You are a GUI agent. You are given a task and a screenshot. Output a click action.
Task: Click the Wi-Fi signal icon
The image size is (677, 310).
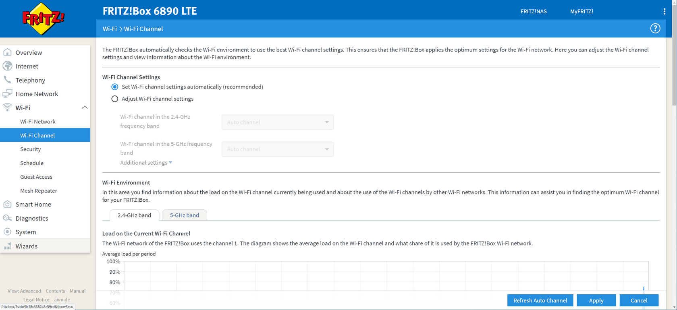(x=7, y=107)
